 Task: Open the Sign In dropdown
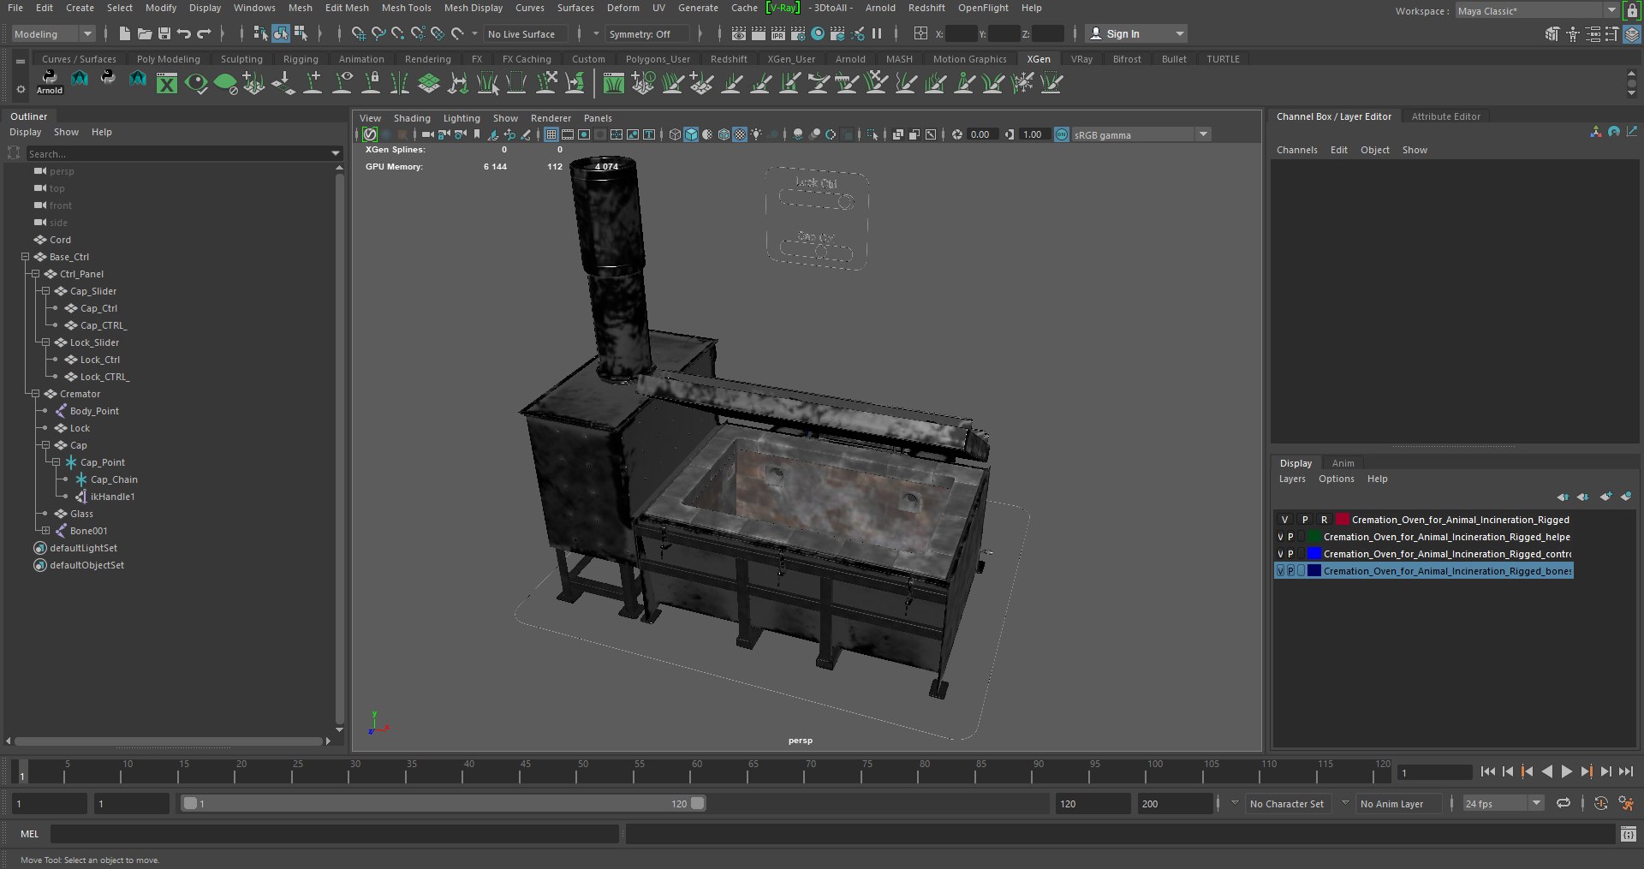click(1136, 34)
